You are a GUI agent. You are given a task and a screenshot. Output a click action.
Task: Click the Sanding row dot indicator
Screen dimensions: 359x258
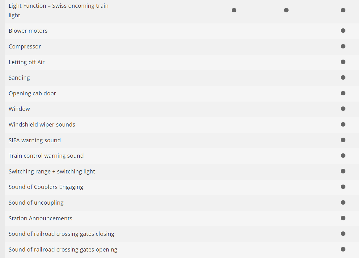tap(343, 77)
